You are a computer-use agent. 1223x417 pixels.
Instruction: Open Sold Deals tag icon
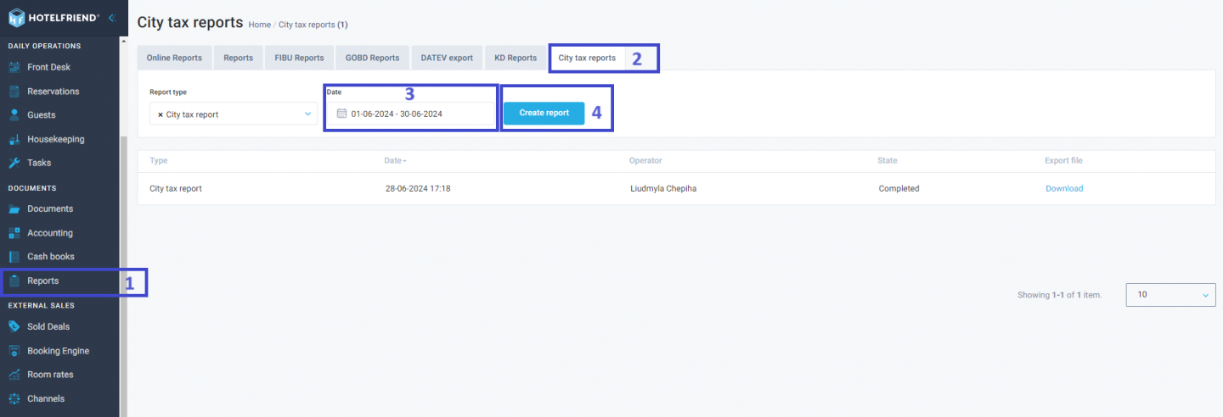tap(14, 326)
